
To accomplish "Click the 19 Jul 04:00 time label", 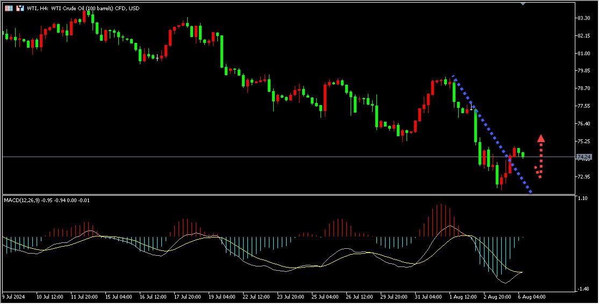I will [221, 296].
